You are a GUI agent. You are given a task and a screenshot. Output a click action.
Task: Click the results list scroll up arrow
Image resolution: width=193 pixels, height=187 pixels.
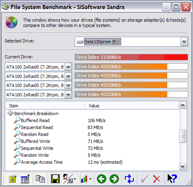pos(183,105)
